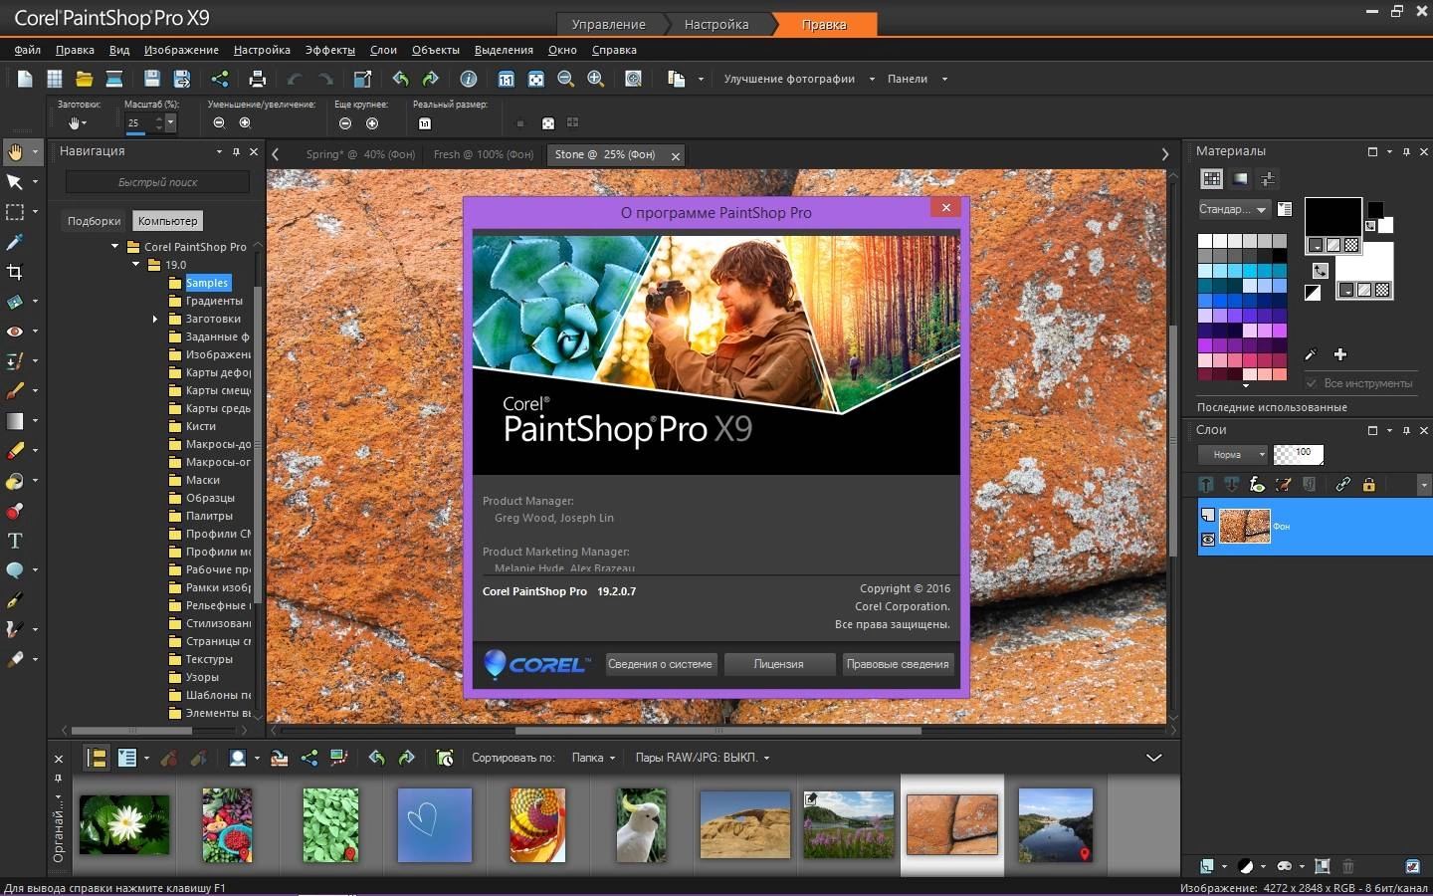Screen dimensions: 1433x896
Task: Click the Save floppy disk icon
Action: point(152,79)
